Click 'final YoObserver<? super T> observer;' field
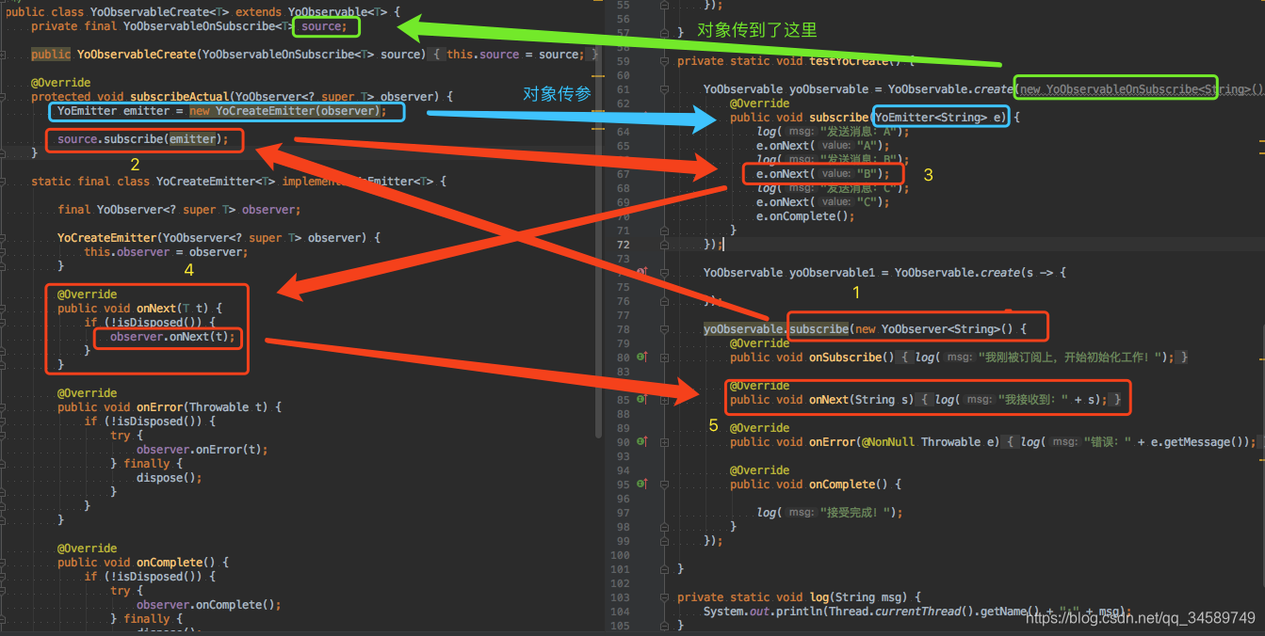This screenshot has height=636, width=1265. click(x=179, y=209)
